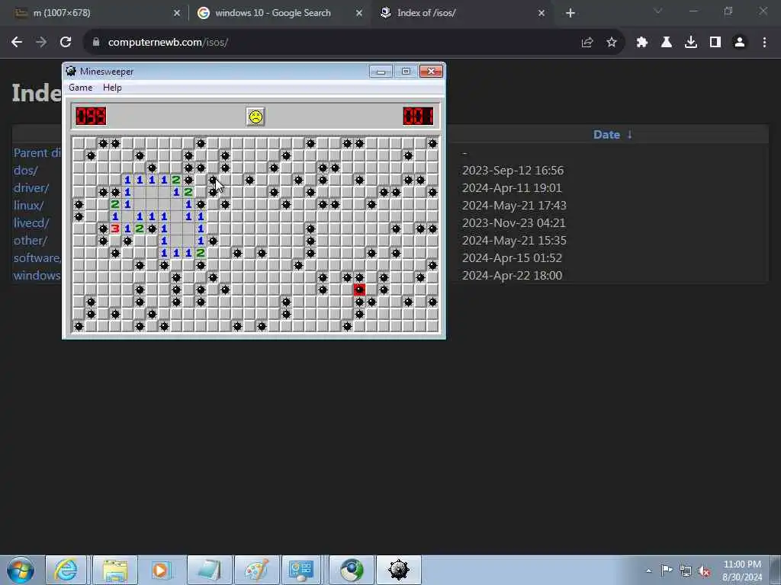Image resolution: width=781 pixels, height=585 pixels.
Task: Click the muted volume tray icon
Action: click(704, 571)
